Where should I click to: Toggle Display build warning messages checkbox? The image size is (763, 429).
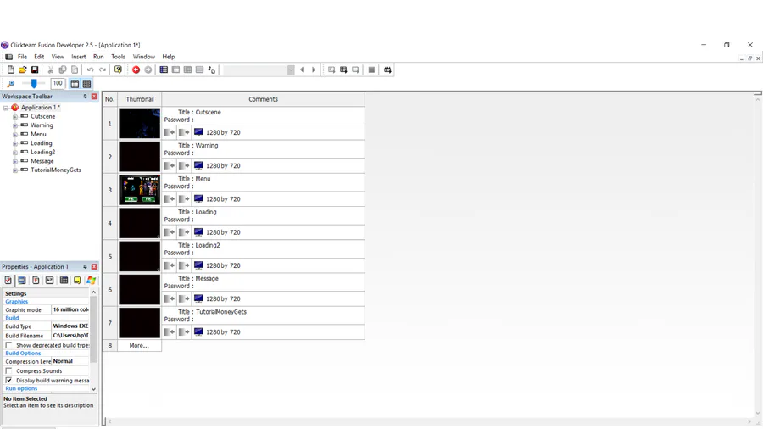pos(9,380)
